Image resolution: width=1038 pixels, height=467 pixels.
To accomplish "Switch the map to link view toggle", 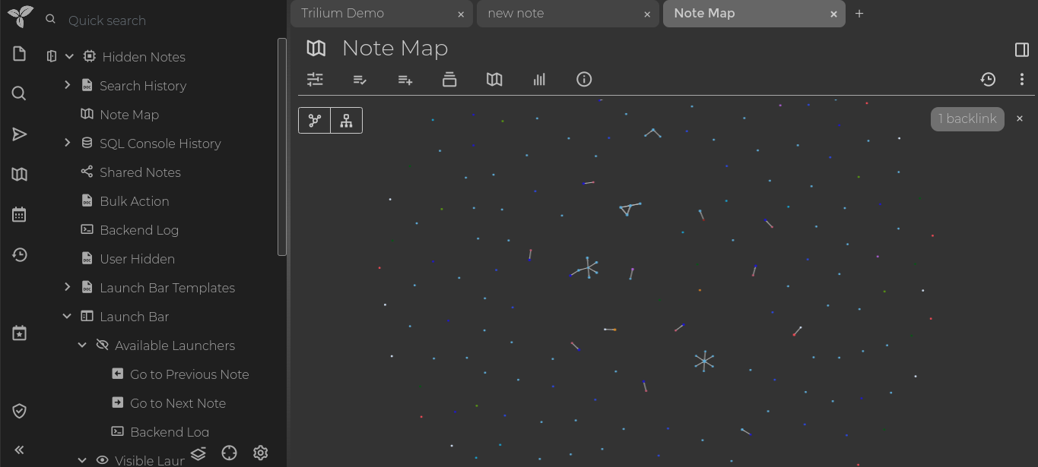I will (315, 120).
